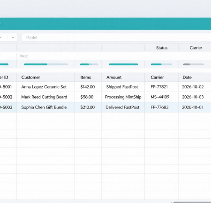
Task: Focus the Pordet search input field
Action: (116, 38)
